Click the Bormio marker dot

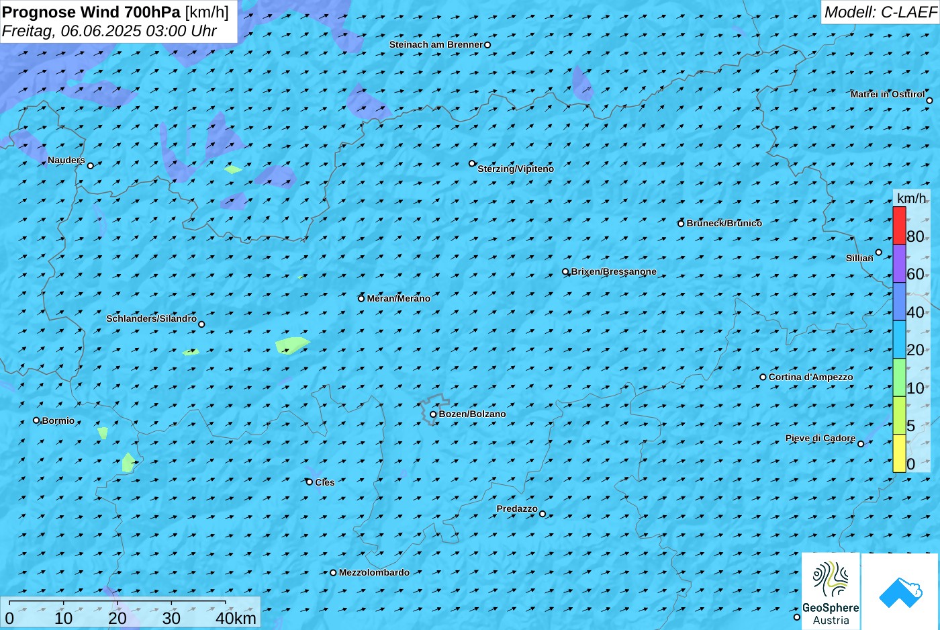pos(36,420)
